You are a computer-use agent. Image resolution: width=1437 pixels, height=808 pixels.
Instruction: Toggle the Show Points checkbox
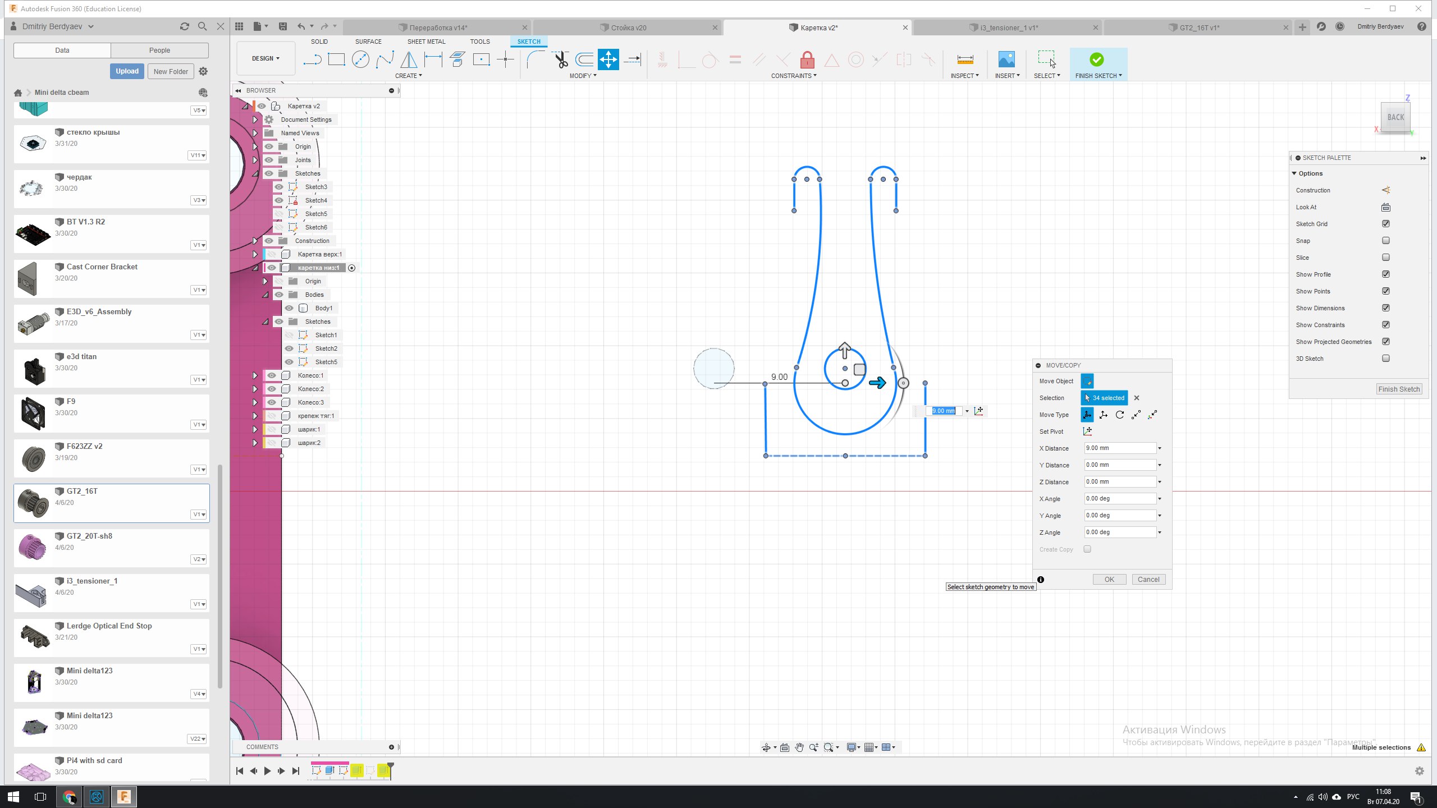(1386, 291)
